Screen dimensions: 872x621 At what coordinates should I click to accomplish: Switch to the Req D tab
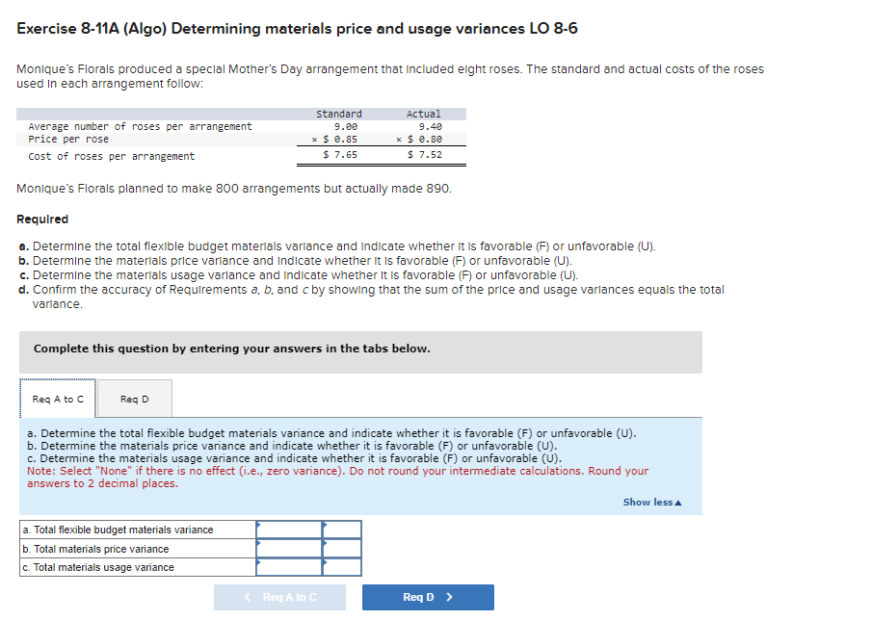point(135,398)
